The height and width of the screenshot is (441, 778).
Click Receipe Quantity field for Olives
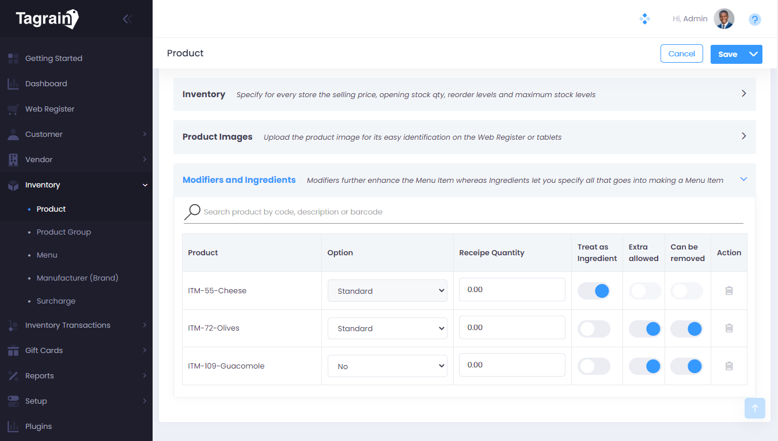pyautogui.click(x=511, y=328)
